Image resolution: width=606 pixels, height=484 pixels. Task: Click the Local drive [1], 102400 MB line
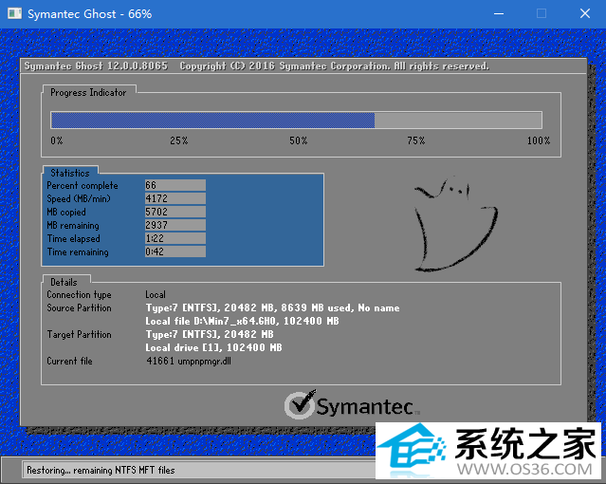click(213, 347)
